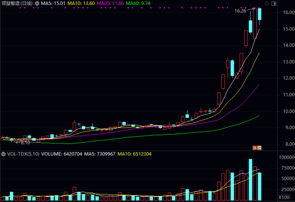Viewport: 295px width, 202px height.
Task: Click the 16.26 high price marker
Action: (x=240, y=11)
